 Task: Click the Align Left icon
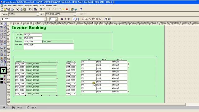[x=83, y=19]
